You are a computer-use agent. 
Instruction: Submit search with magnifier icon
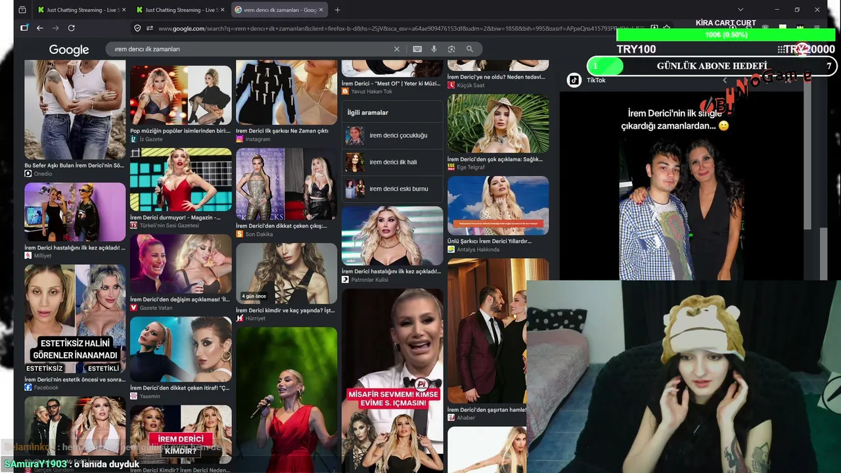469,49
